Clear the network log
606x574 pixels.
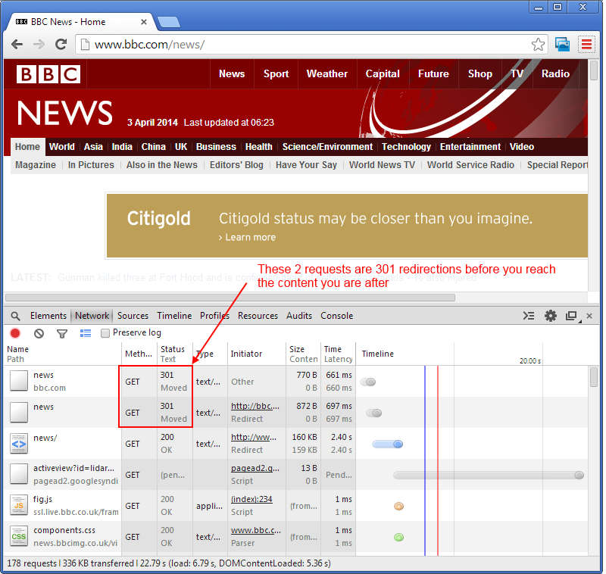(39, 333)
